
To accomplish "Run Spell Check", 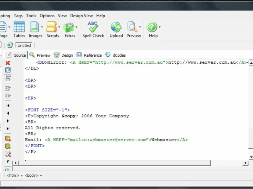I will pos(93,29).
